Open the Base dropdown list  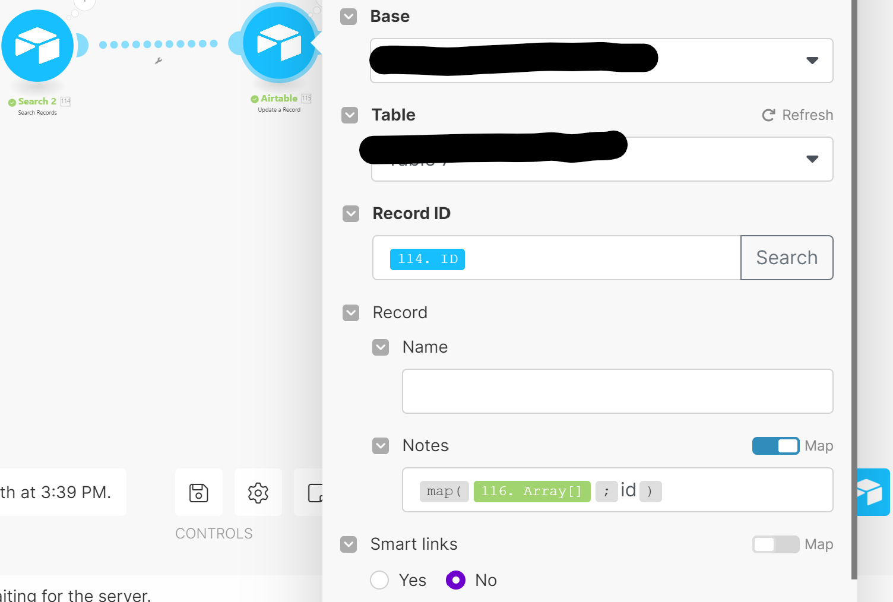601,61
